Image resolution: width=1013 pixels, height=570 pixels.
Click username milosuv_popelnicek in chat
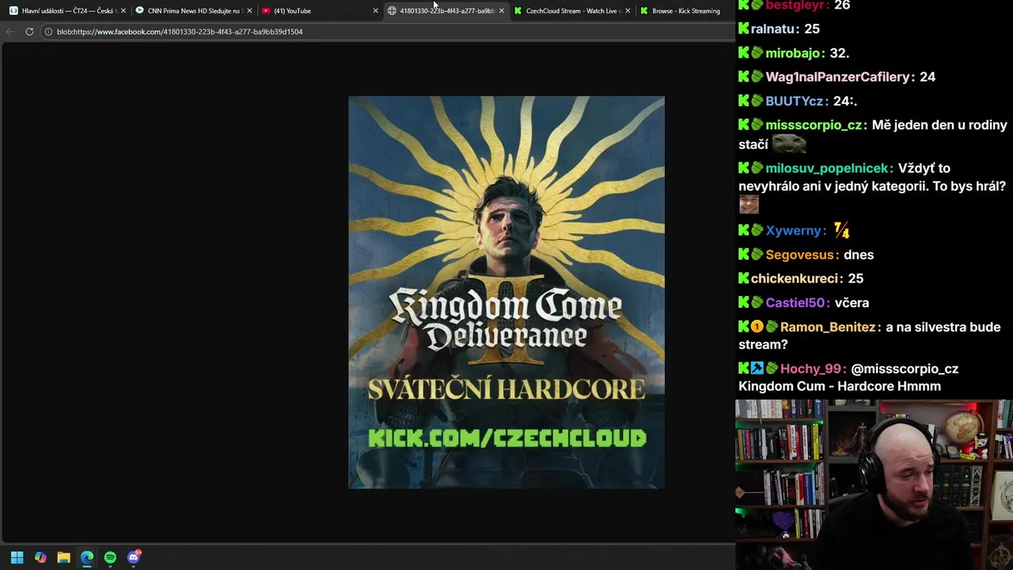tap(827, 169)
